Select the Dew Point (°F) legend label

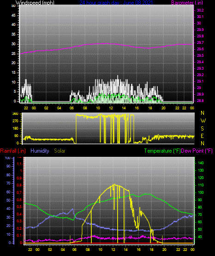(x=197, y=151)
